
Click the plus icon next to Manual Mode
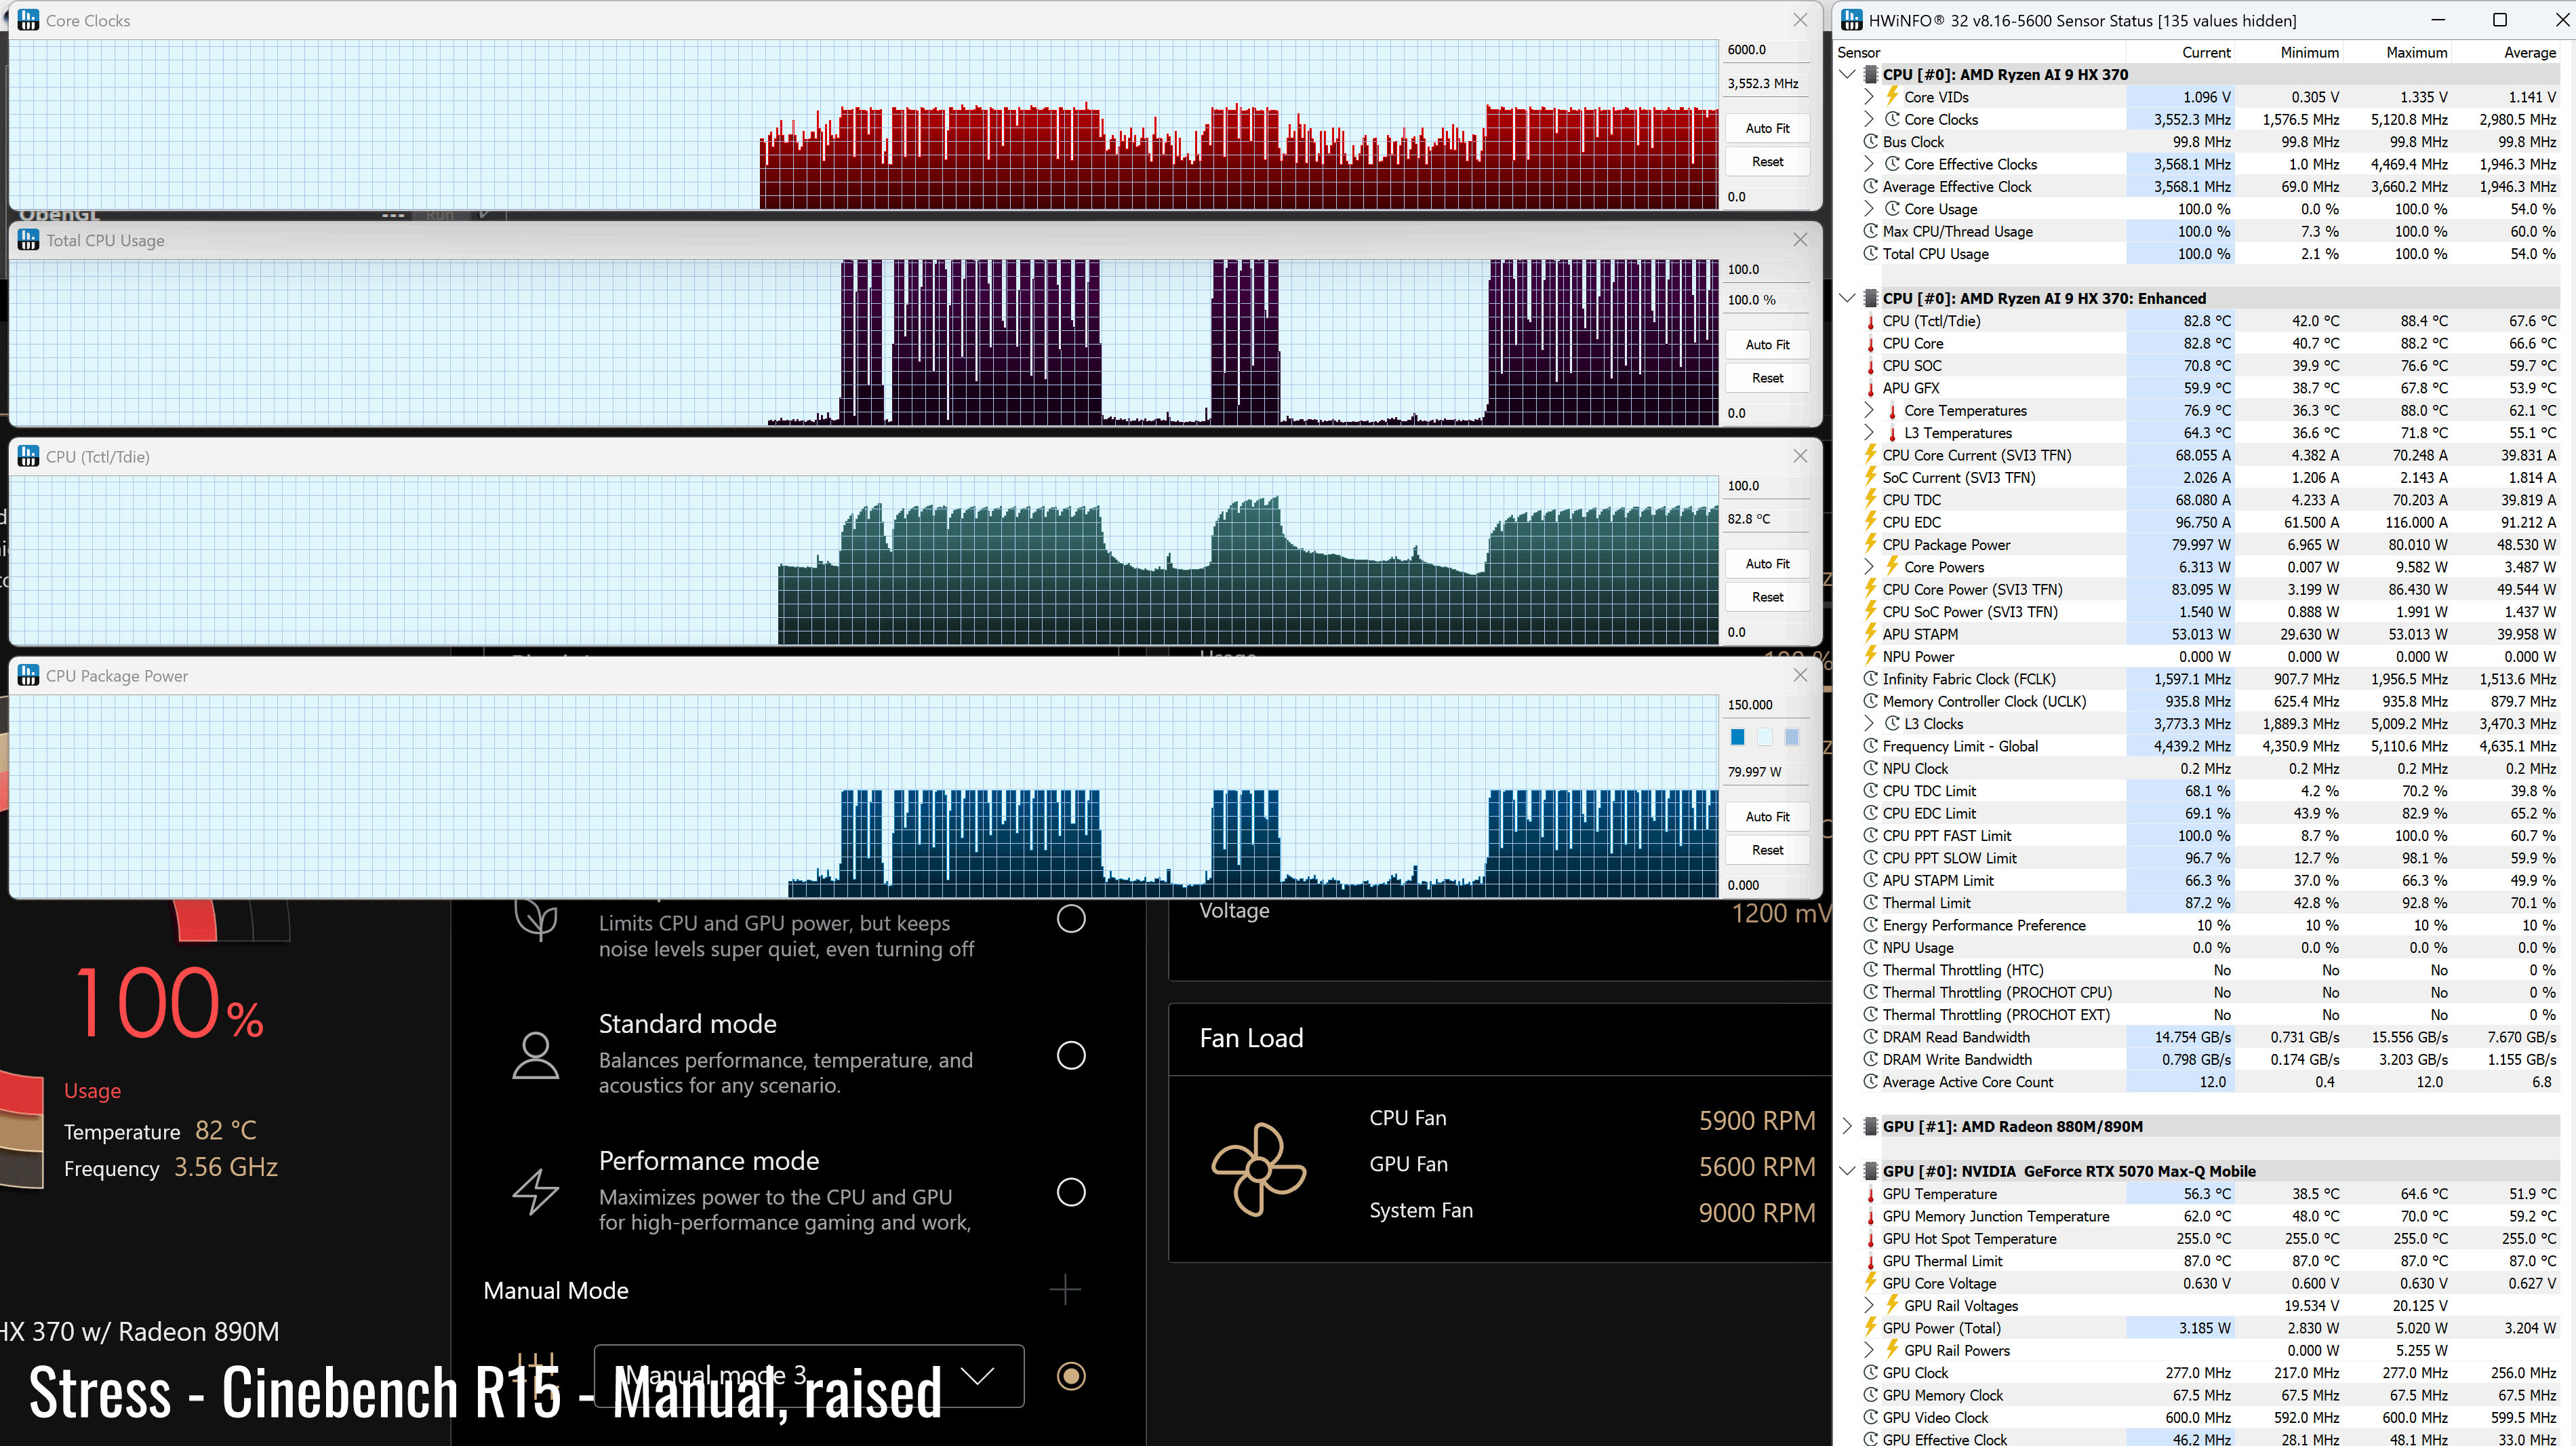1065,1290
